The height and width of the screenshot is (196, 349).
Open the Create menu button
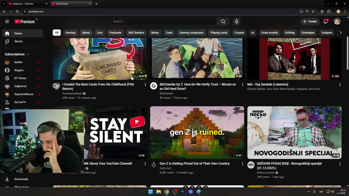(310, 22)
